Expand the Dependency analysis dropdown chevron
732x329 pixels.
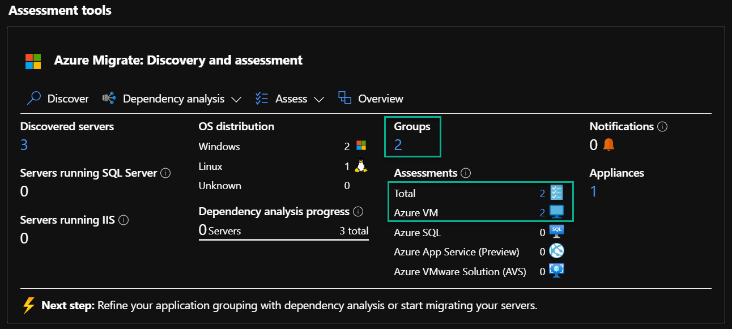[x=236, y=100]
